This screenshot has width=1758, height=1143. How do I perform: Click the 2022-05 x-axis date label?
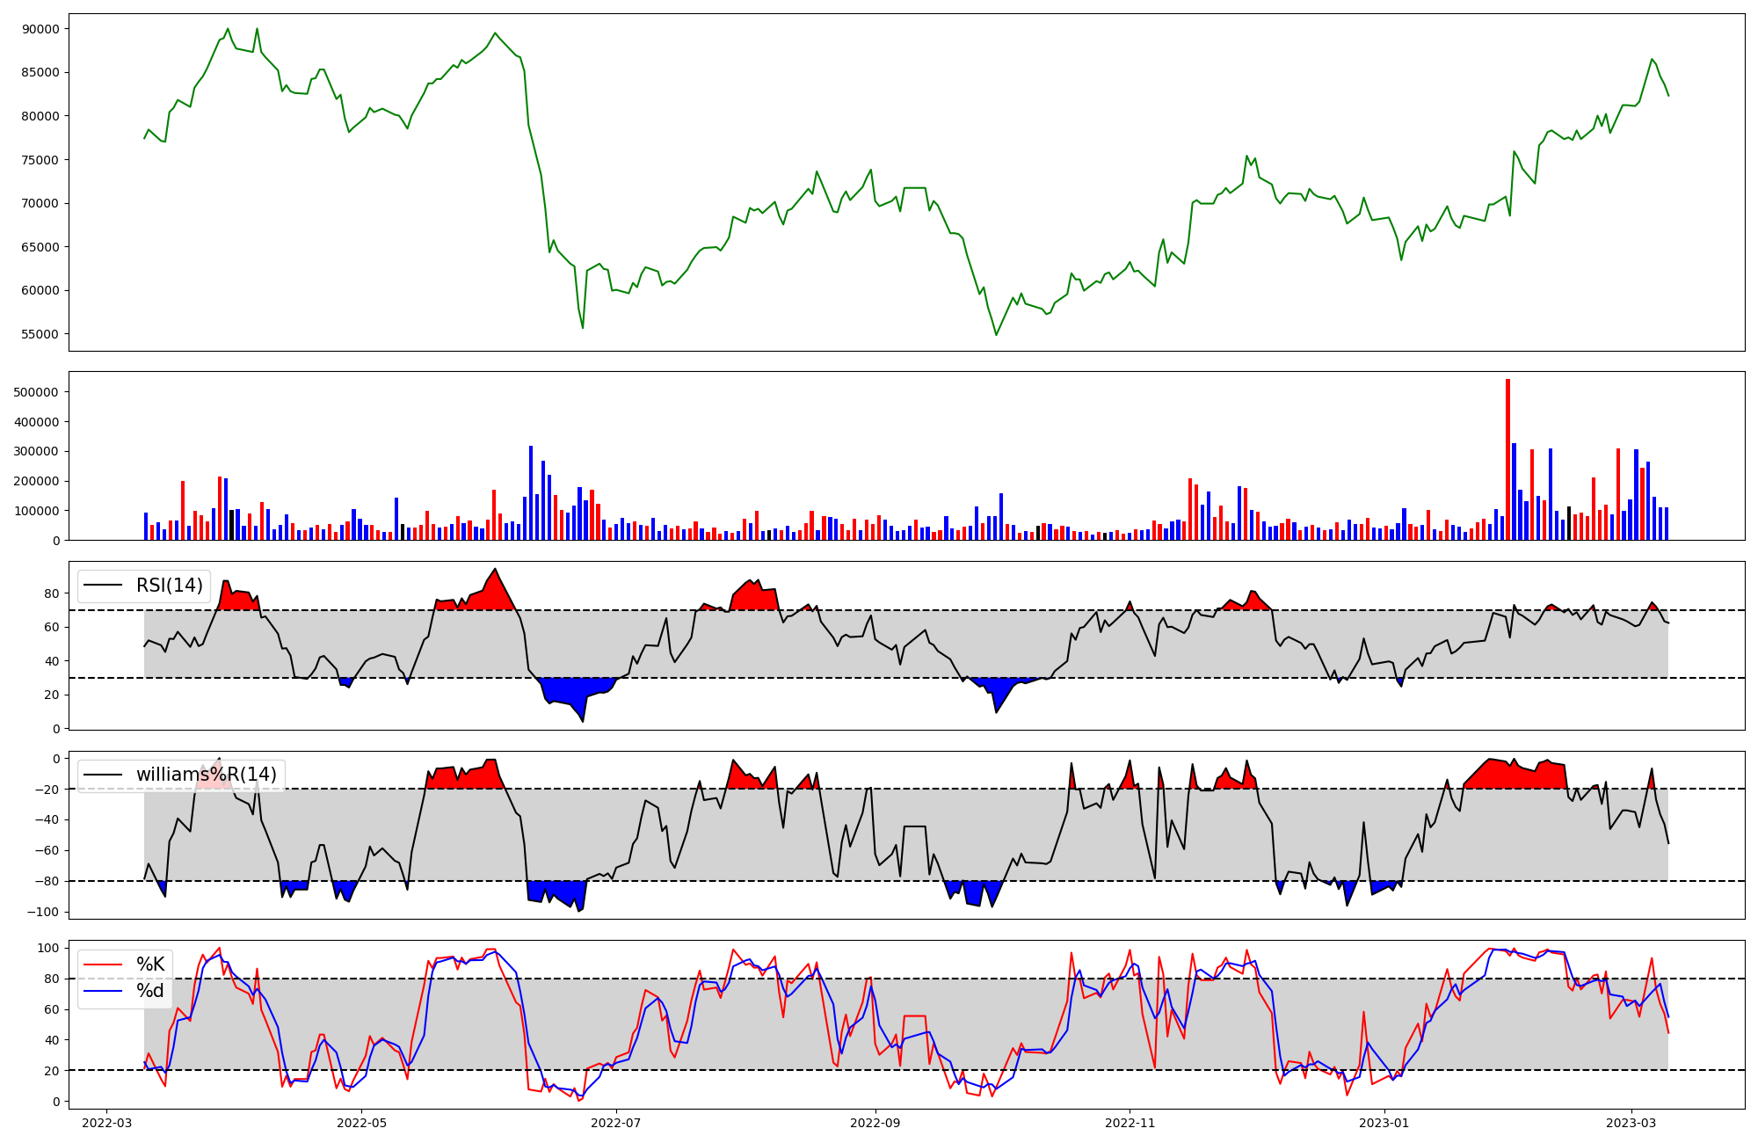click(x=361, y=1123)
